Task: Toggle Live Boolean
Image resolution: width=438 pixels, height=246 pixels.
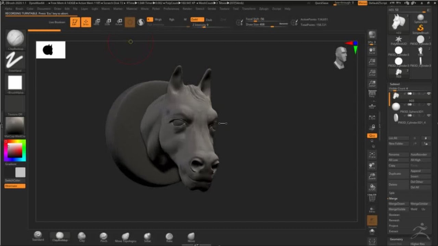Action: coord(57,22)
